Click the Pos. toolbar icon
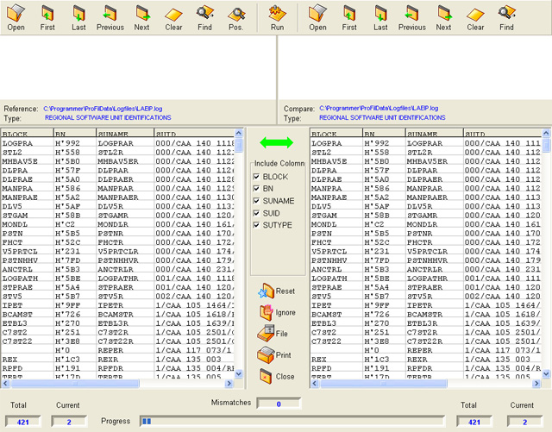Image resolution: width=552 pixels, height=432 pixels. [235, 16]
